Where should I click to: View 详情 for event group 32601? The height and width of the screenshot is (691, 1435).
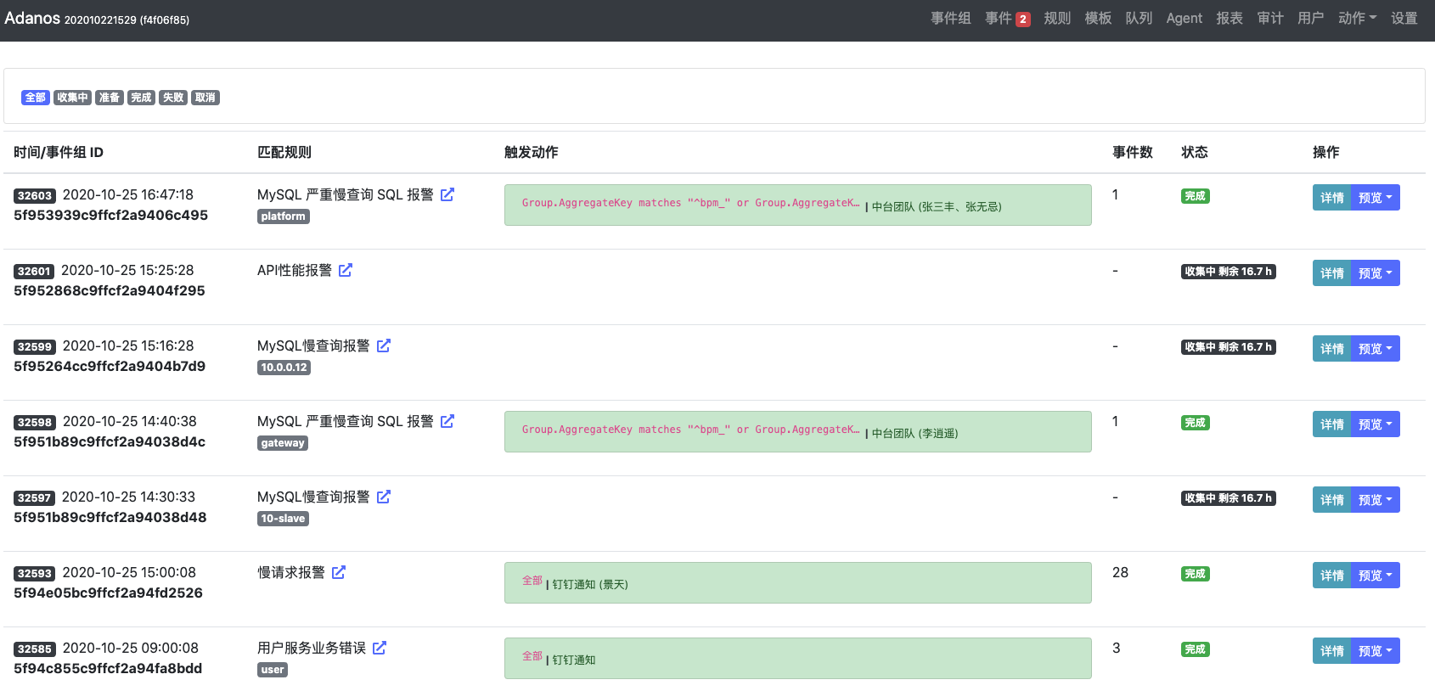[1331, 273]
